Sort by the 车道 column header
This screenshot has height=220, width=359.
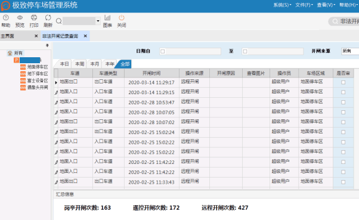[75, 73]
